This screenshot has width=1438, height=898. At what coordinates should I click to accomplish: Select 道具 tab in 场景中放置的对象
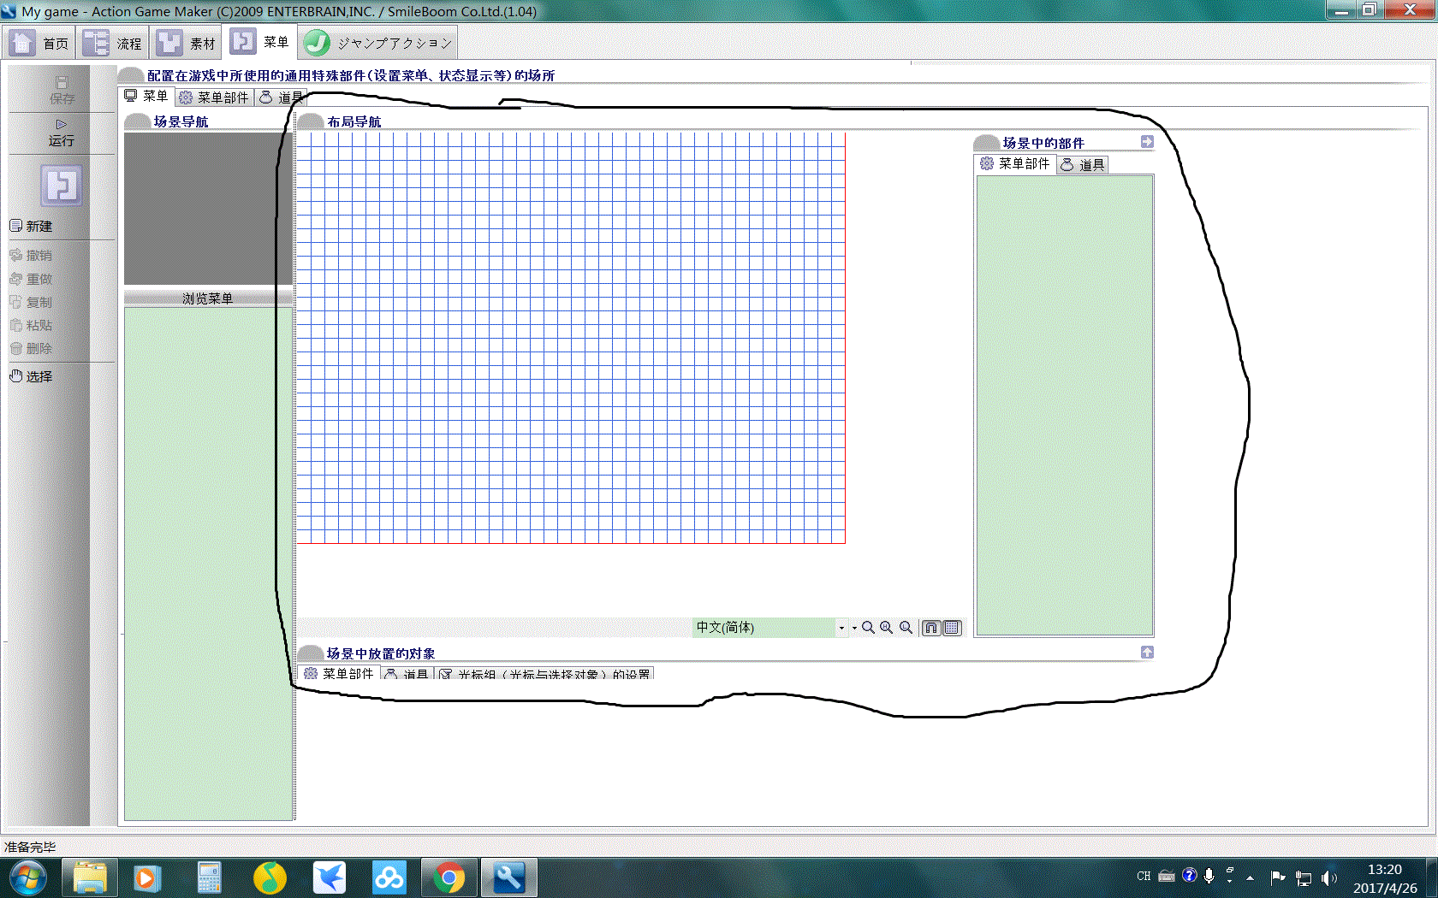(407, 675)
